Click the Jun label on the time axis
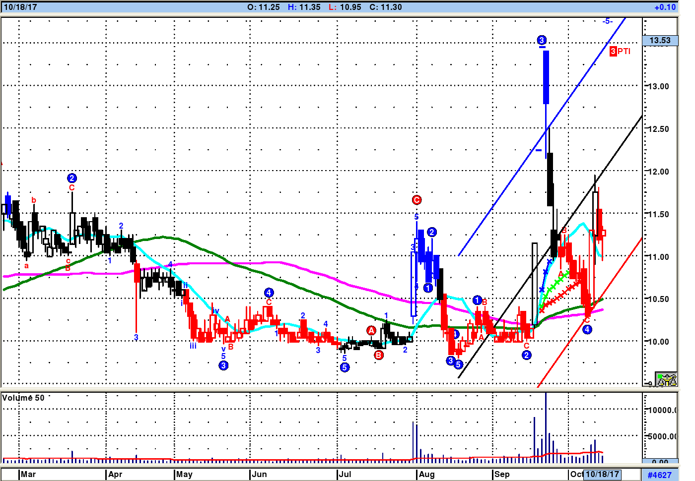 259,474
